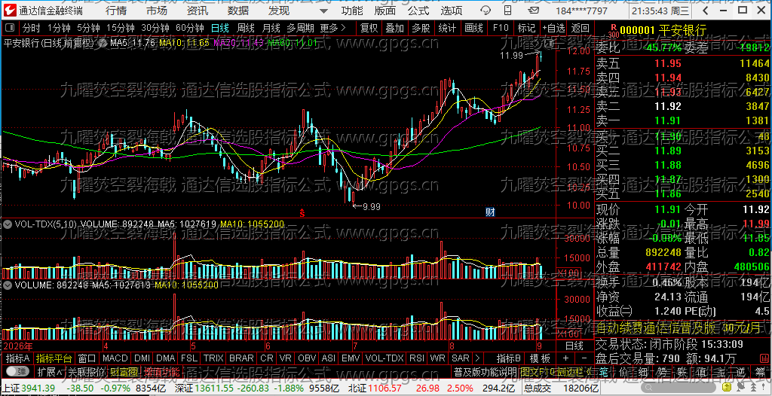Click the minus zoom-out button beside 模板
Screen dimensions: 772x396
pos(584,358)
